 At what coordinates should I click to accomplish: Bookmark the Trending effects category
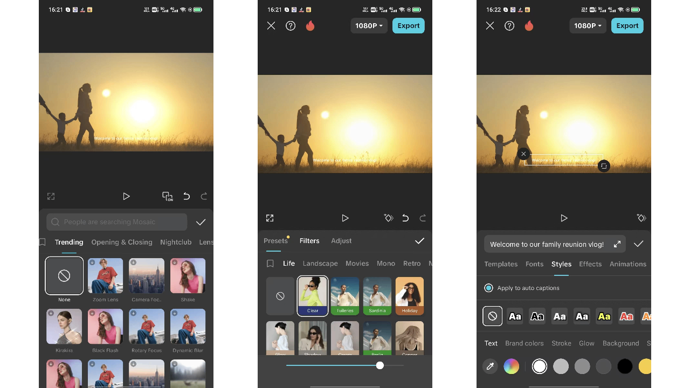[42, 242]
